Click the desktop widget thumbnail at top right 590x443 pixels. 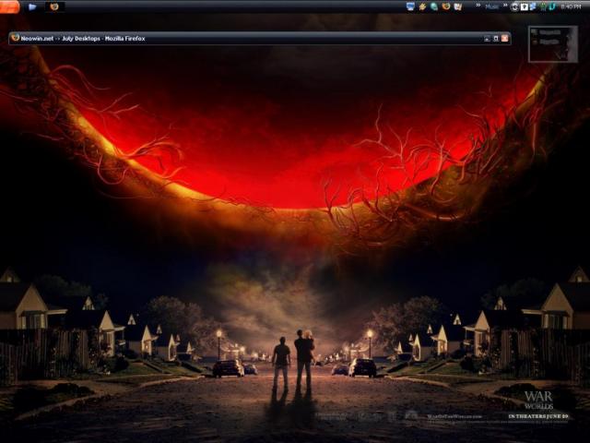(553, 44)
